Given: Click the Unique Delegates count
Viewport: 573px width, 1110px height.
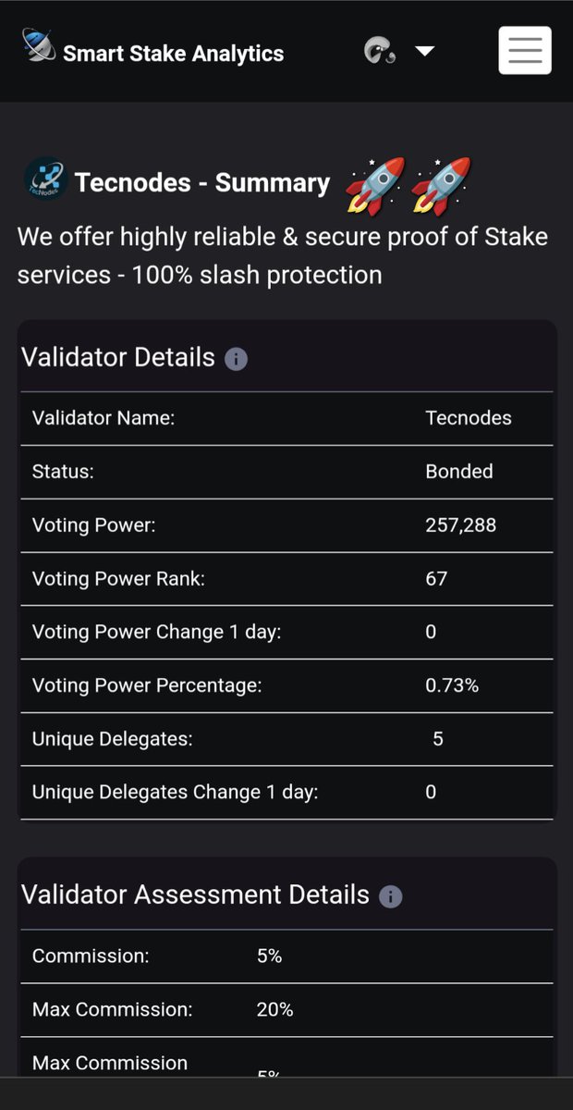Looking at the screenshot, I should pos(438,739).
